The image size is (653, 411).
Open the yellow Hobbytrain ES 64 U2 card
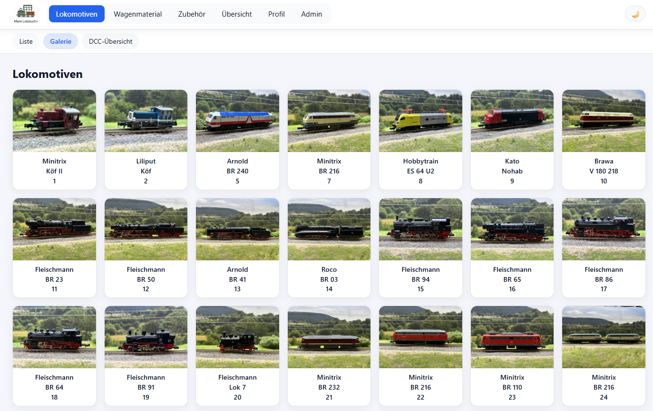(x=420, y=140)
